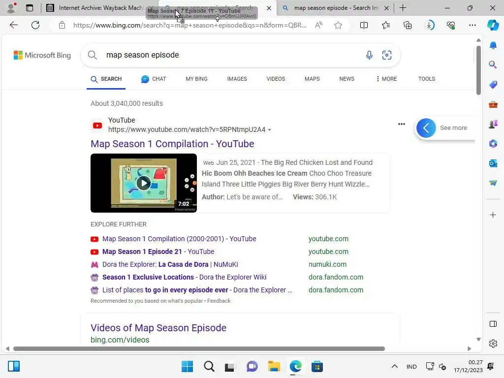Open Windows taskbar Search
The image size is (504, 378).
tap(209, 366)
